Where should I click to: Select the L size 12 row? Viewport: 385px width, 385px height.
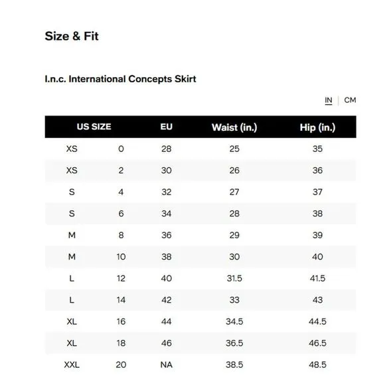click(x=200, y=278)
